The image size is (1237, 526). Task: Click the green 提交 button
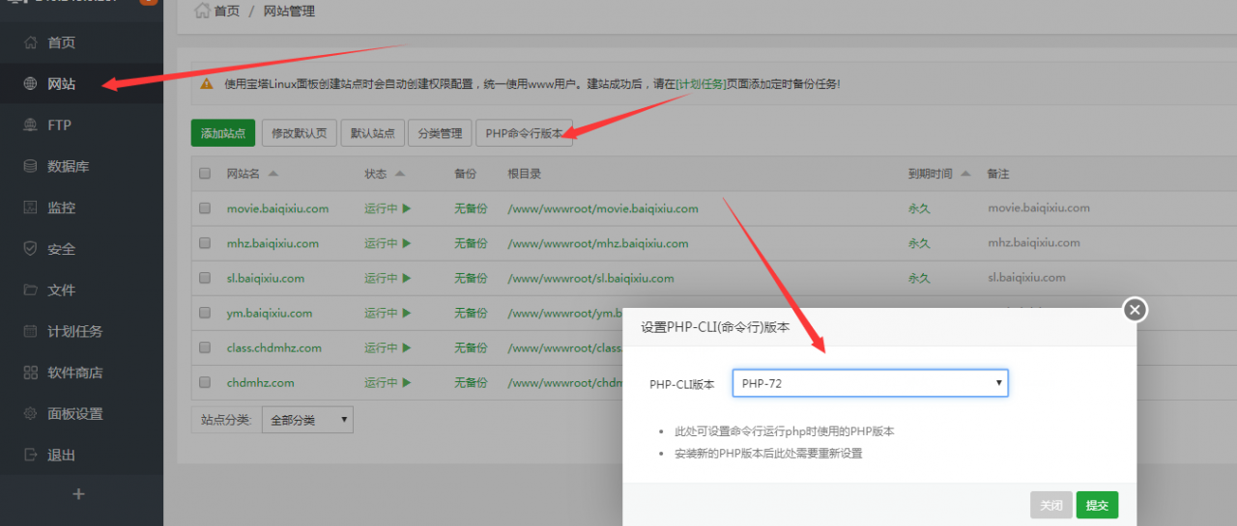point(1097,505)
